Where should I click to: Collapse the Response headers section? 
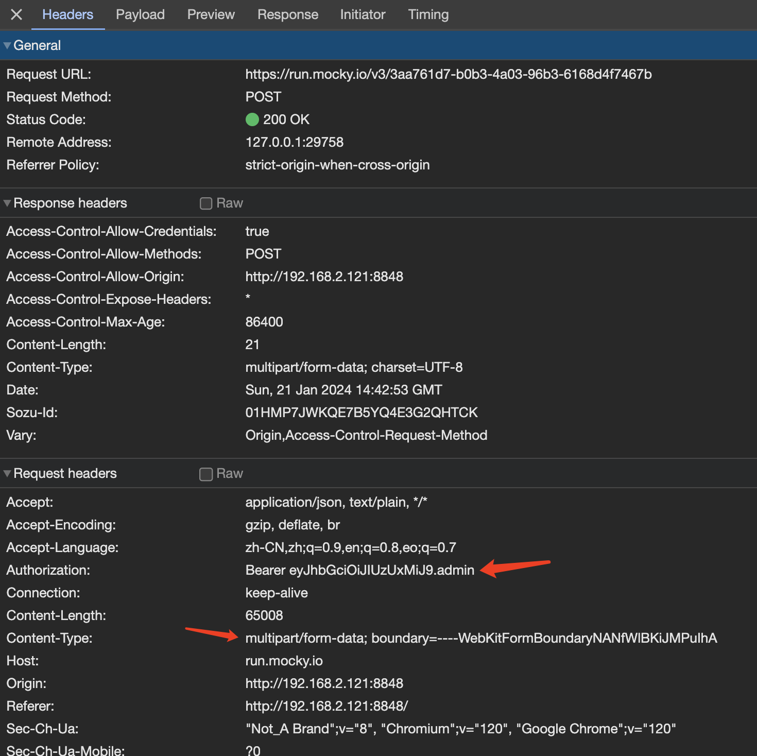pos(8,203)
